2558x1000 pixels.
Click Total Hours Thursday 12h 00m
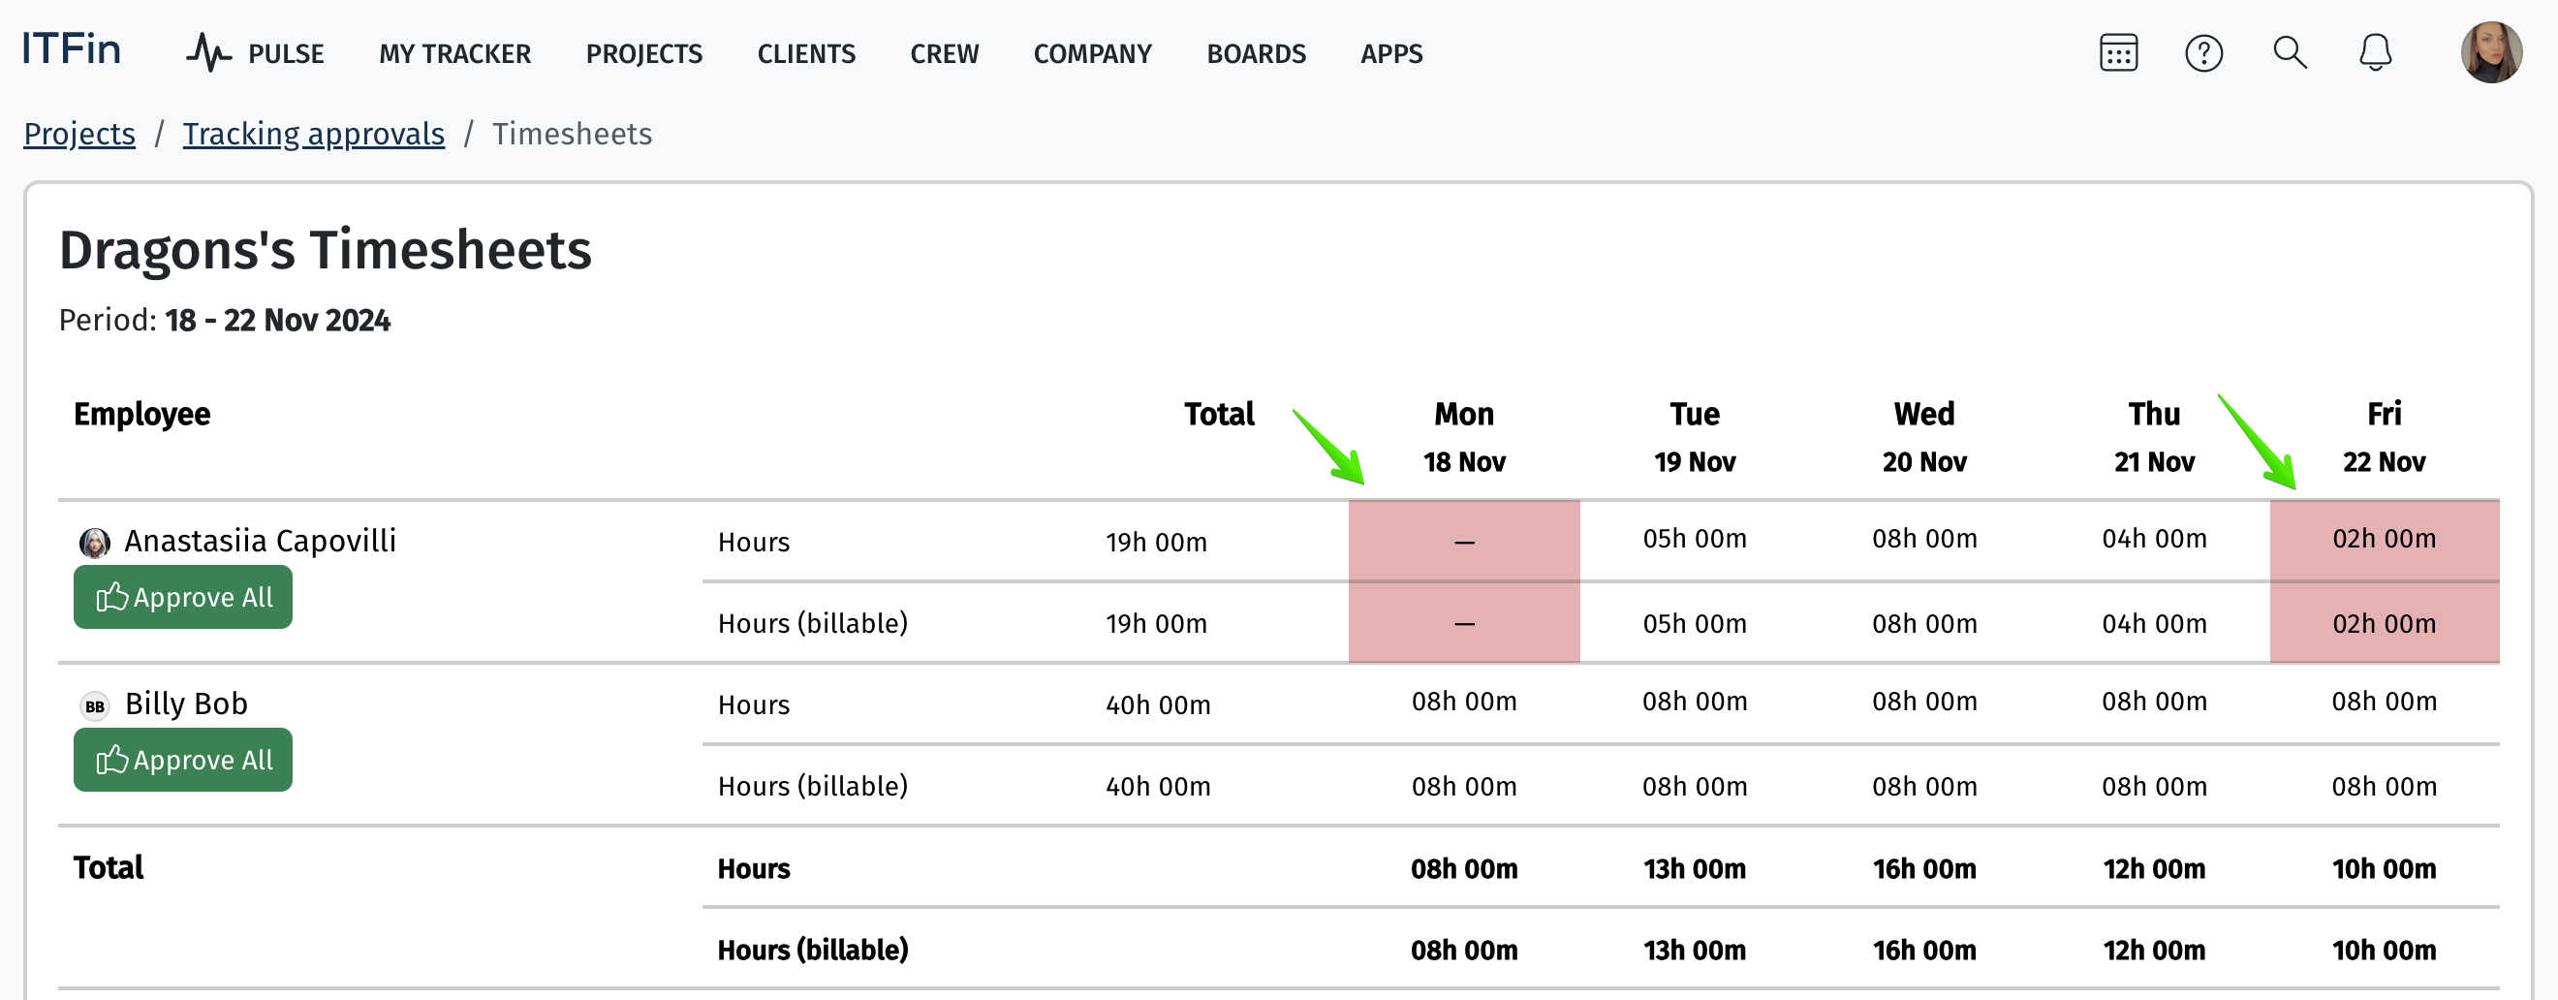(2154, 869)
